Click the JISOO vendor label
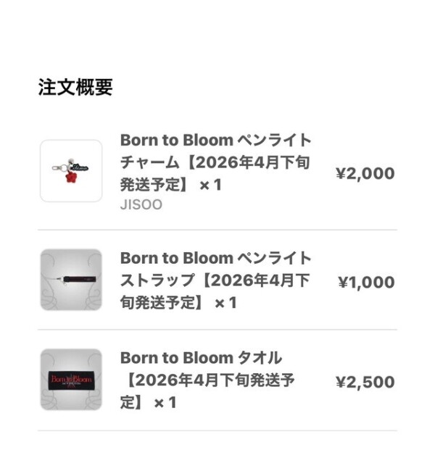Image resolution: width=435 pixels, height=450 pixels. [x=141, y=204]
